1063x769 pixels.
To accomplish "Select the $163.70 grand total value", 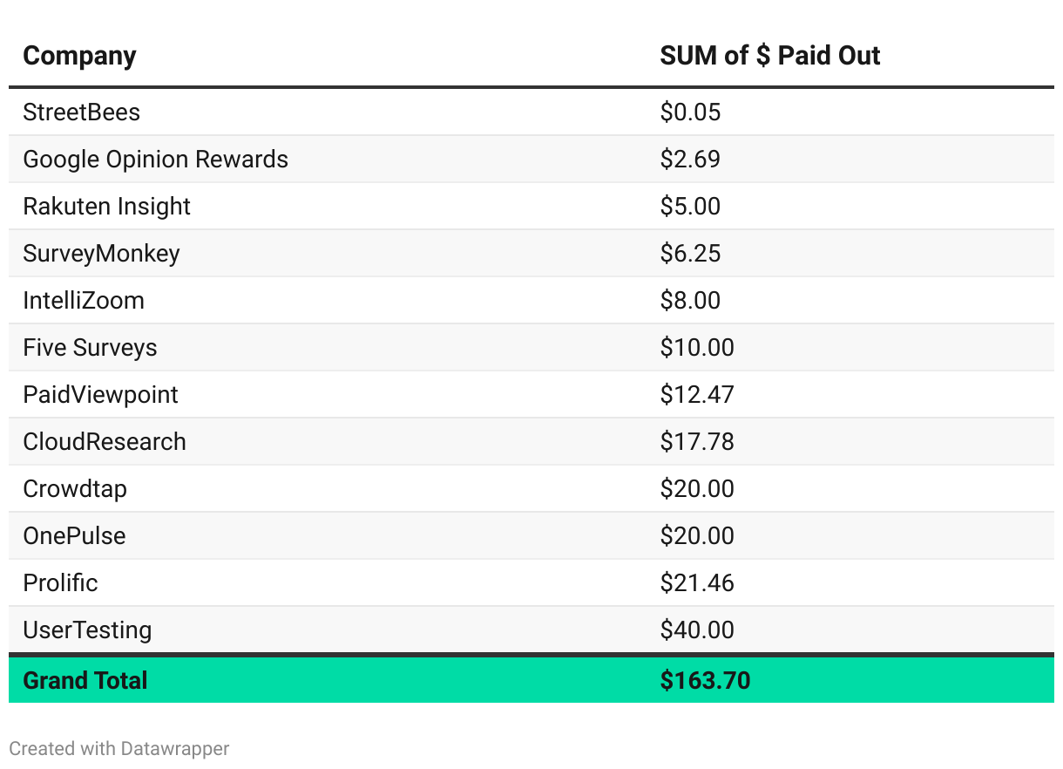I will click(x=705, y=680).
